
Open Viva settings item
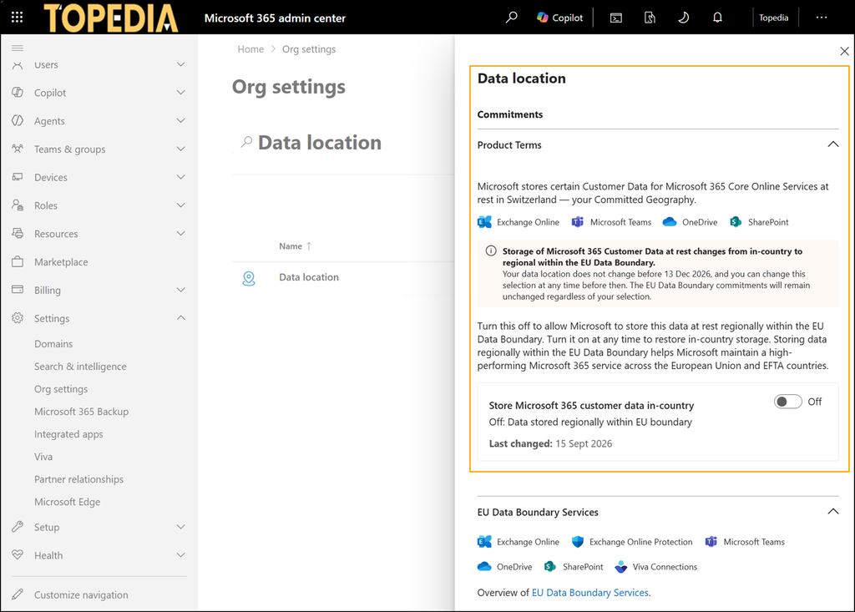(43, 457)
